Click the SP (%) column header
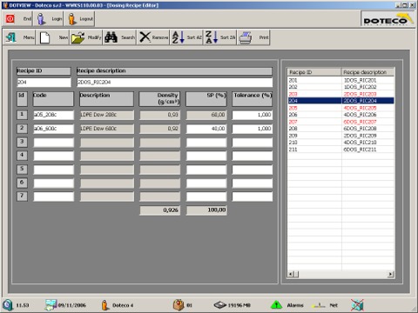Viewport: 418px width, 313px height. click(206, 99)
